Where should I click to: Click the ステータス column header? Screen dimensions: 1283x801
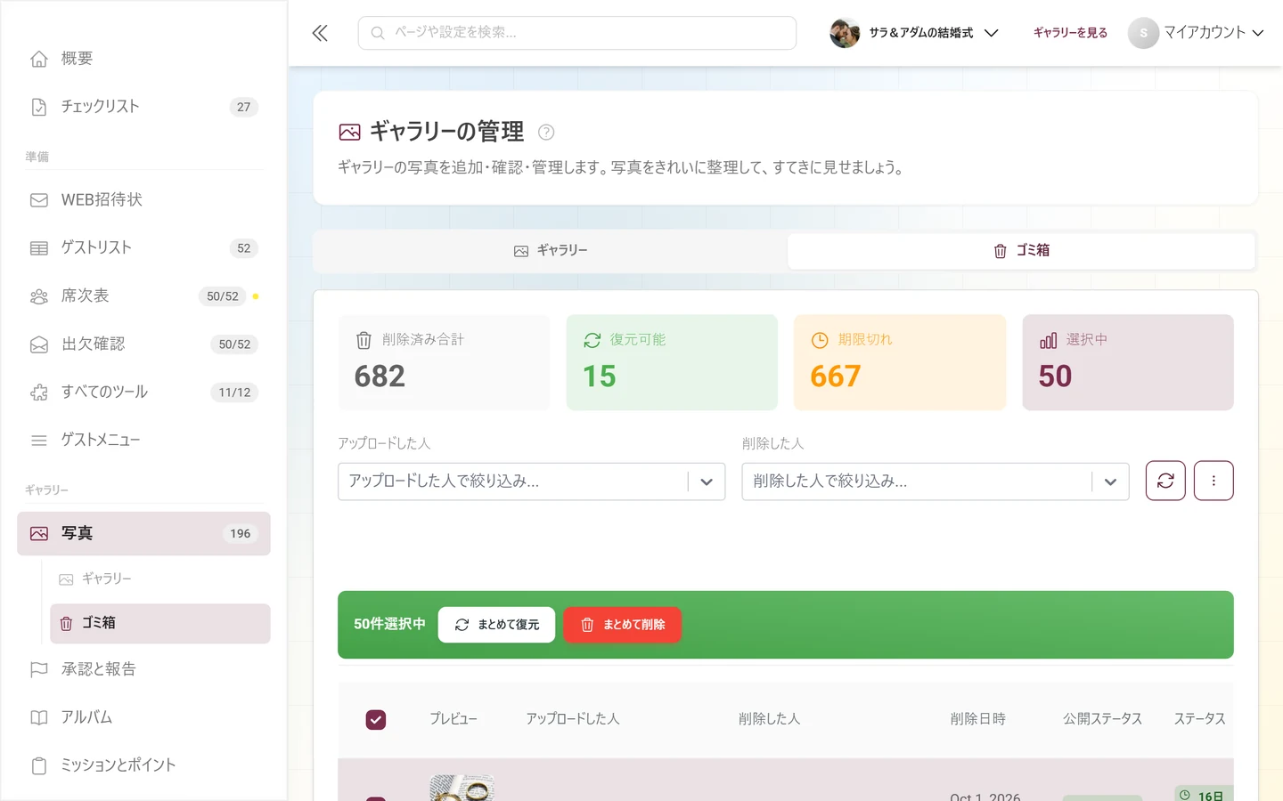tap(1199, 719)
